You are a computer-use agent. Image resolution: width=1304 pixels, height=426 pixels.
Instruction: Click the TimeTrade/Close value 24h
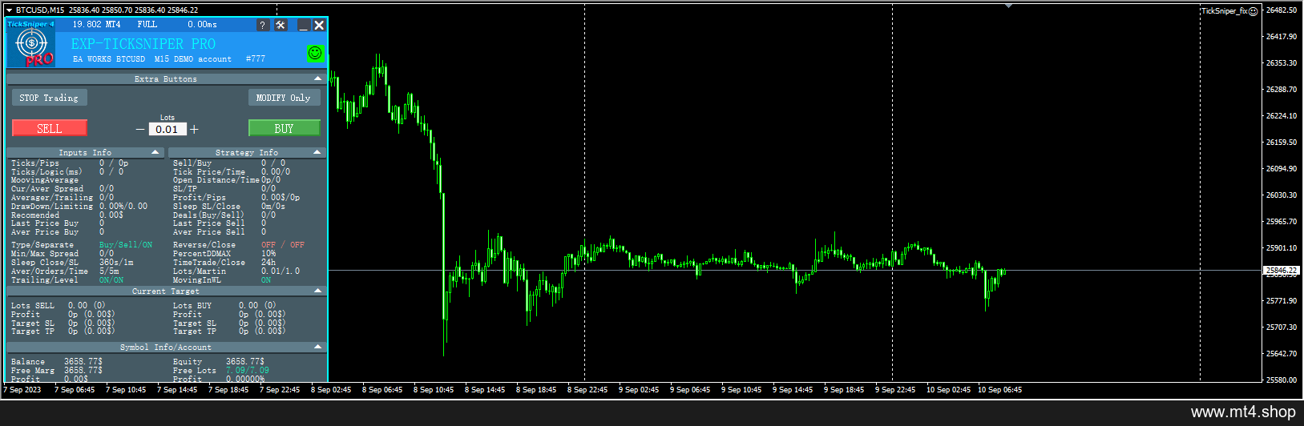[x=268, y=263]
